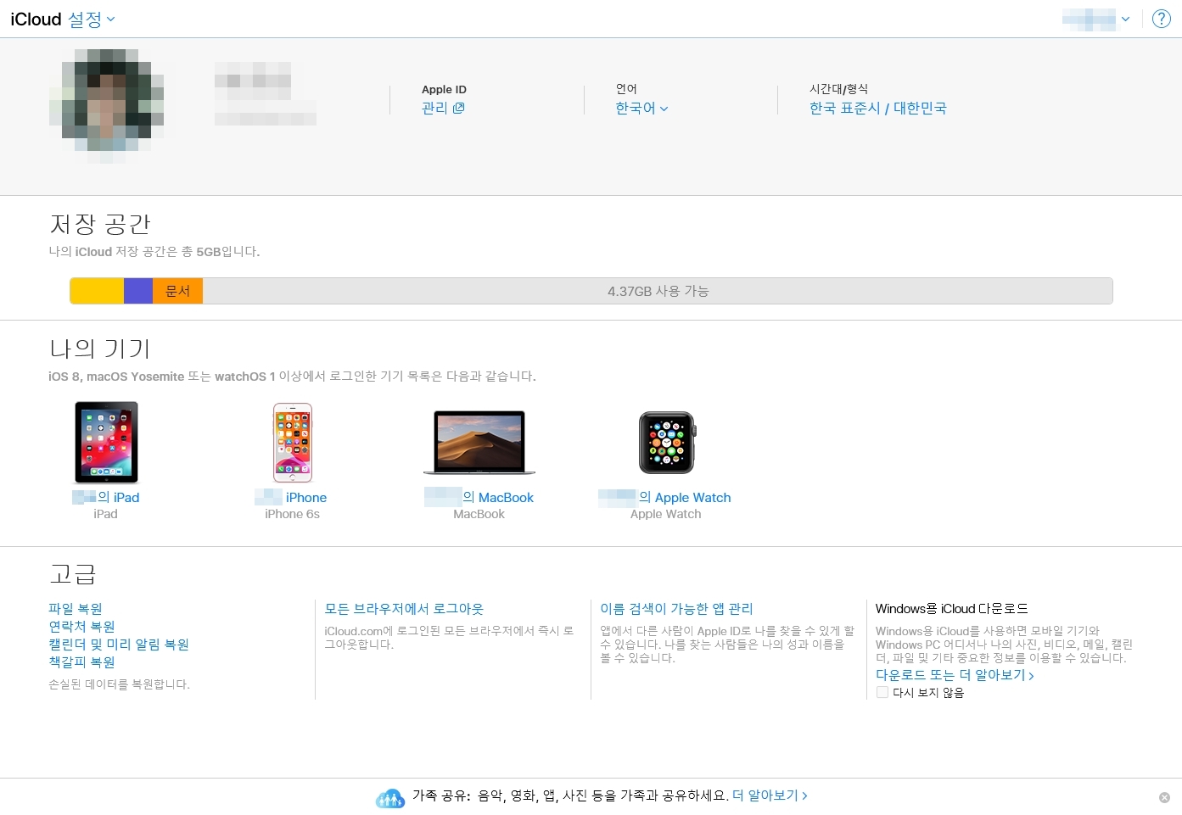
Task: Dismiss the Family Sharing banner close icon
Action: click(x=1164, y=797)
